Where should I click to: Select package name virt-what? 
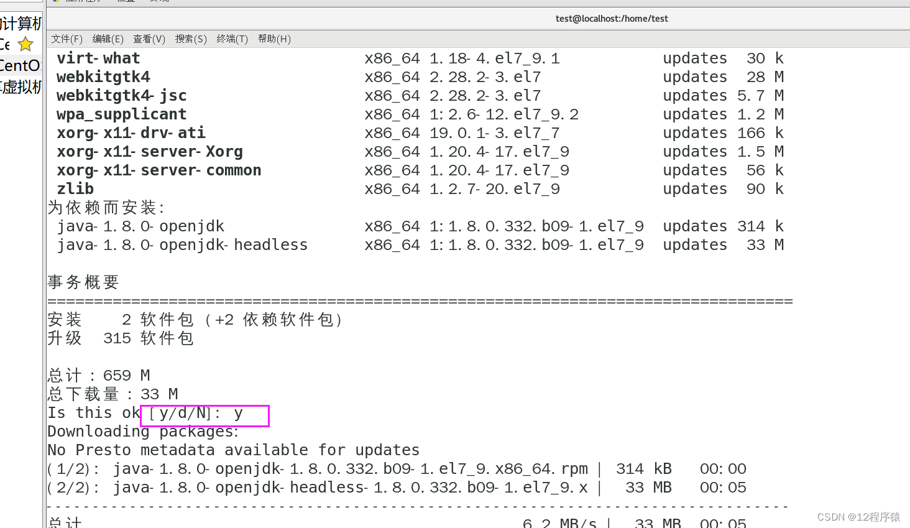coord(98,58)
